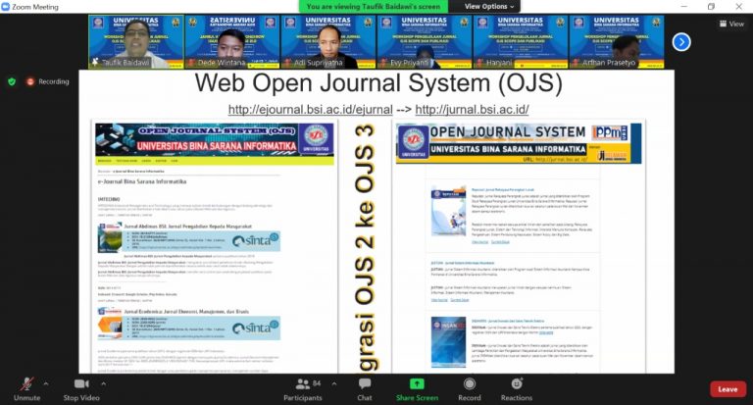Click PPM logo in OJS 3 banner
The height and width of the screenshot is (405, 753).
pyautogui.click(x=610, y=132)
